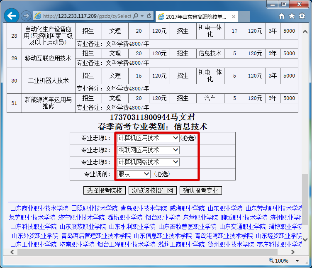Viewport: 312px width, 268px height.
Task: Expand the 专业志愿1 dropdown
Action: pos(148,138)
